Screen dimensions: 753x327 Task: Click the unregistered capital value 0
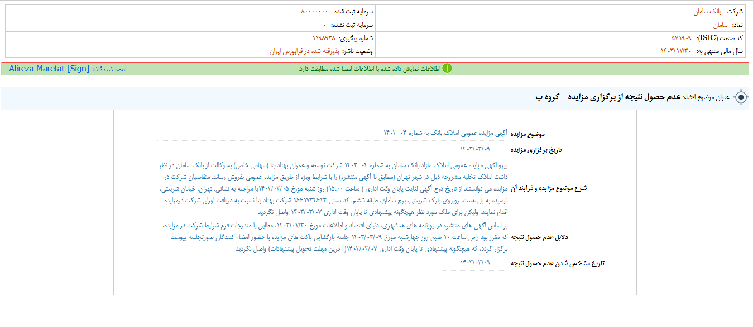[x=324, y=25]
